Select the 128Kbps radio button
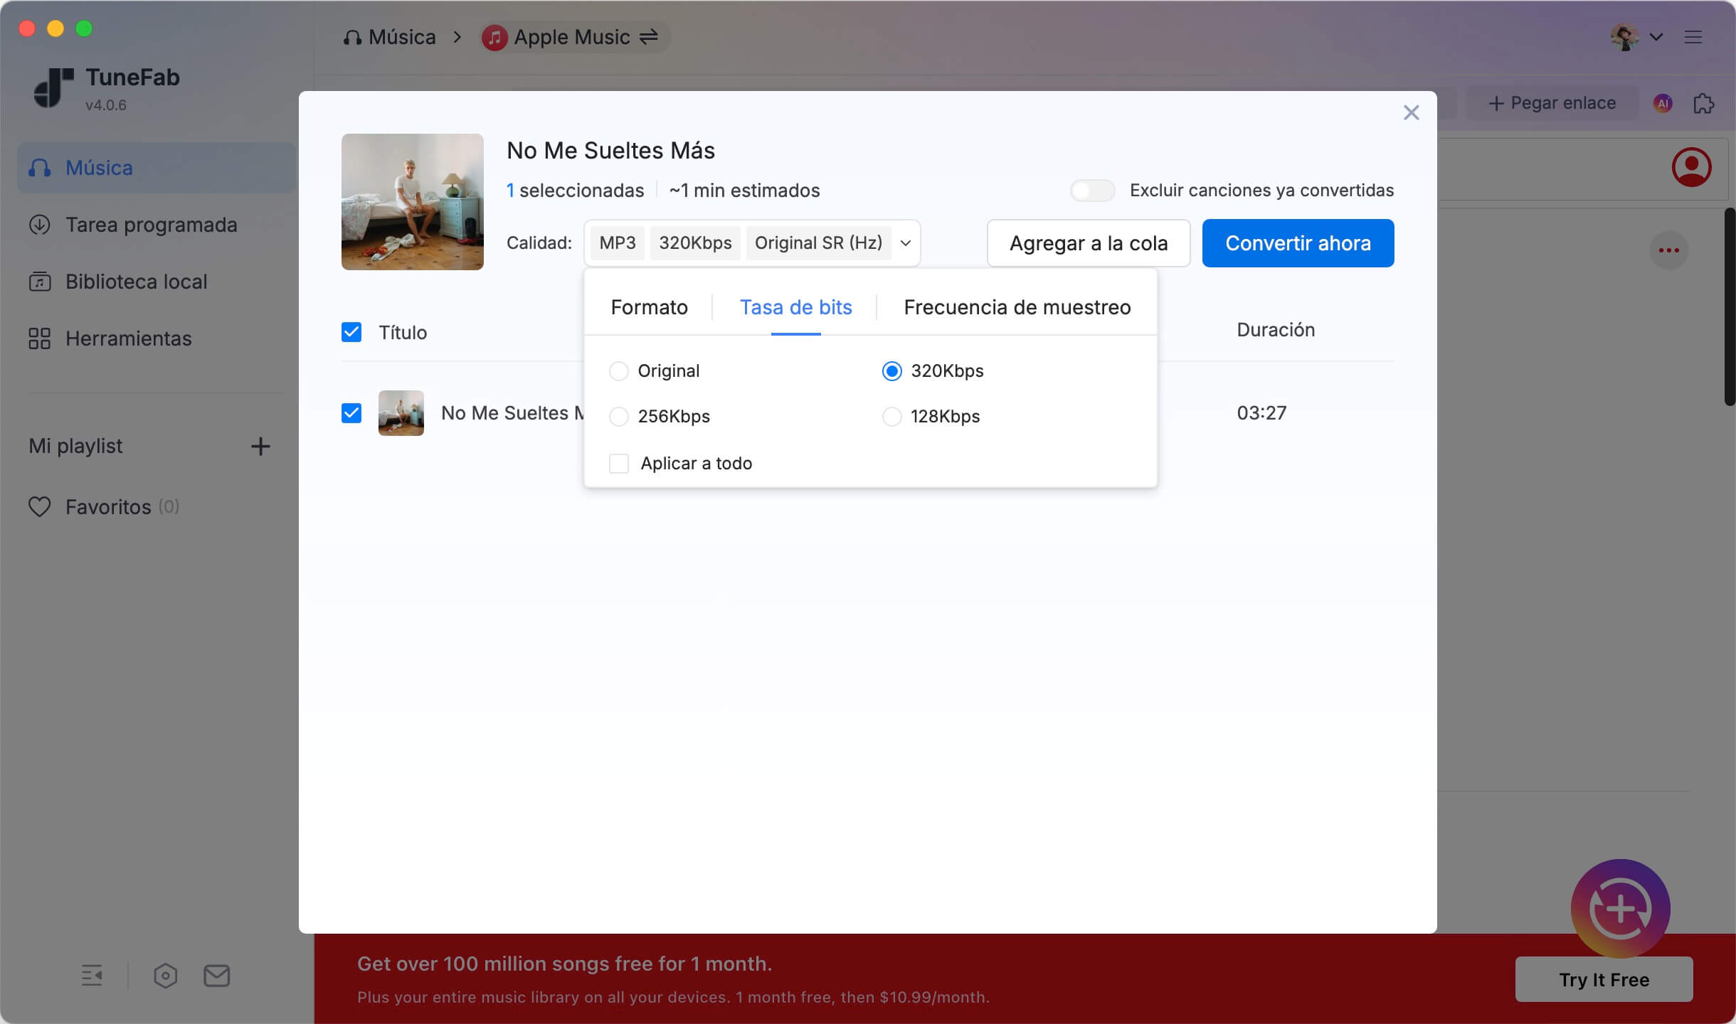Viewport: 1736px width, 1024px height. tap(891, 416)
